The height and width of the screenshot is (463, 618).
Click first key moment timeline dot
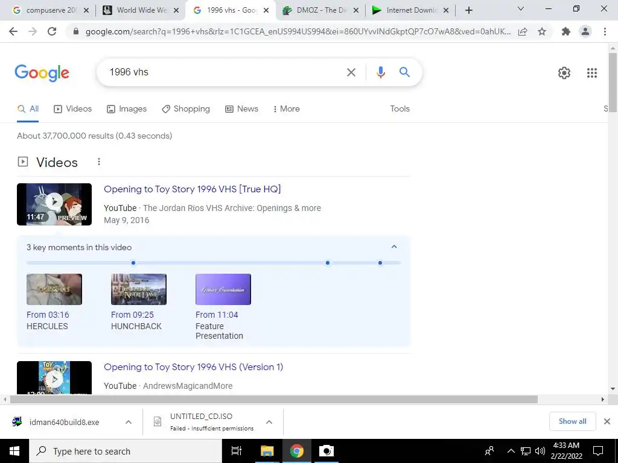(x=133, y=263)
